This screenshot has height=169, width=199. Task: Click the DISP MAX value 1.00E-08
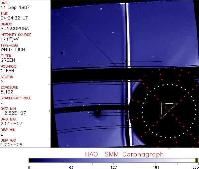pyautogui.click(x=11, y=145)
